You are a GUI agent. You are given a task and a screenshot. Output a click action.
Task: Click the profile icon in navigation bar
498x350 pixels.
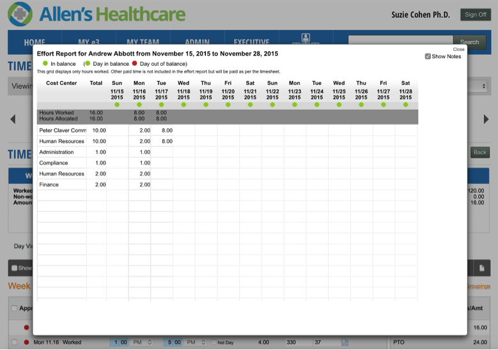[x=306, y=38]
